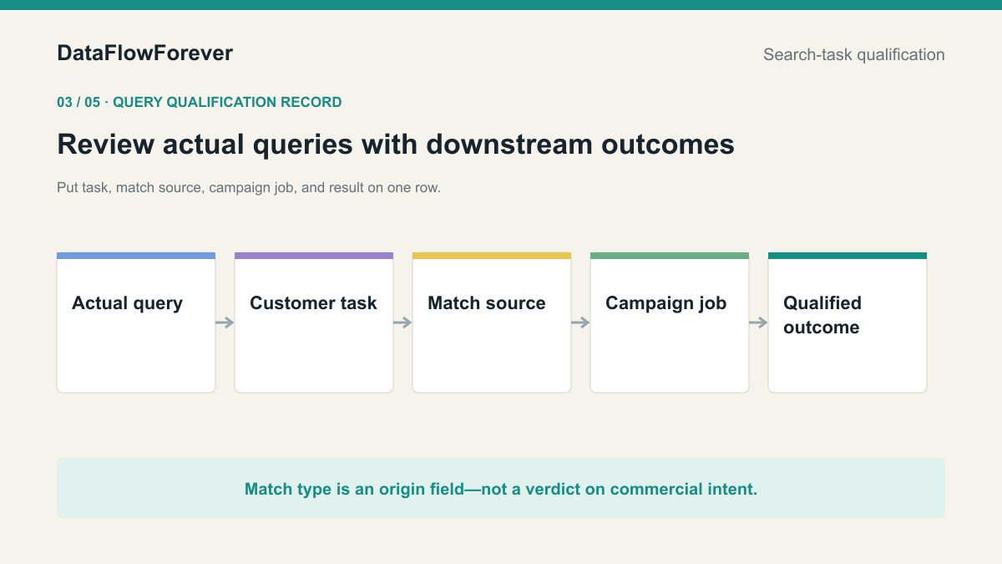The width and height of the screenshot is (1002, 564).
Task: Click the arrow between Customer task and Match source
Action: (402, 323)
